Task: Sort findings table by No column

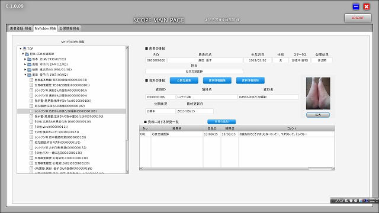Action: [x=145, y=128]
